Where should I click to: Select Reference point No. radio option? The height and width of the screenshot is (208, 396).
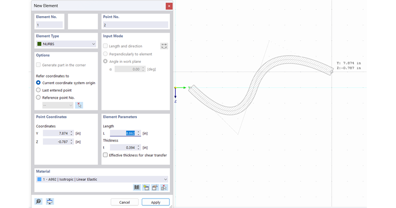39,97
